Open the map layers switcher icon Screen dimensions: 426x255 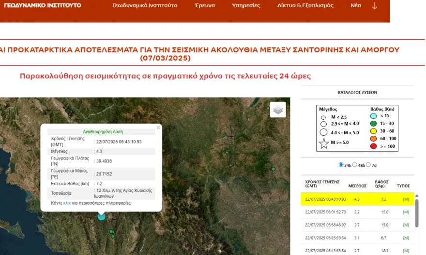tap(278, 110)
